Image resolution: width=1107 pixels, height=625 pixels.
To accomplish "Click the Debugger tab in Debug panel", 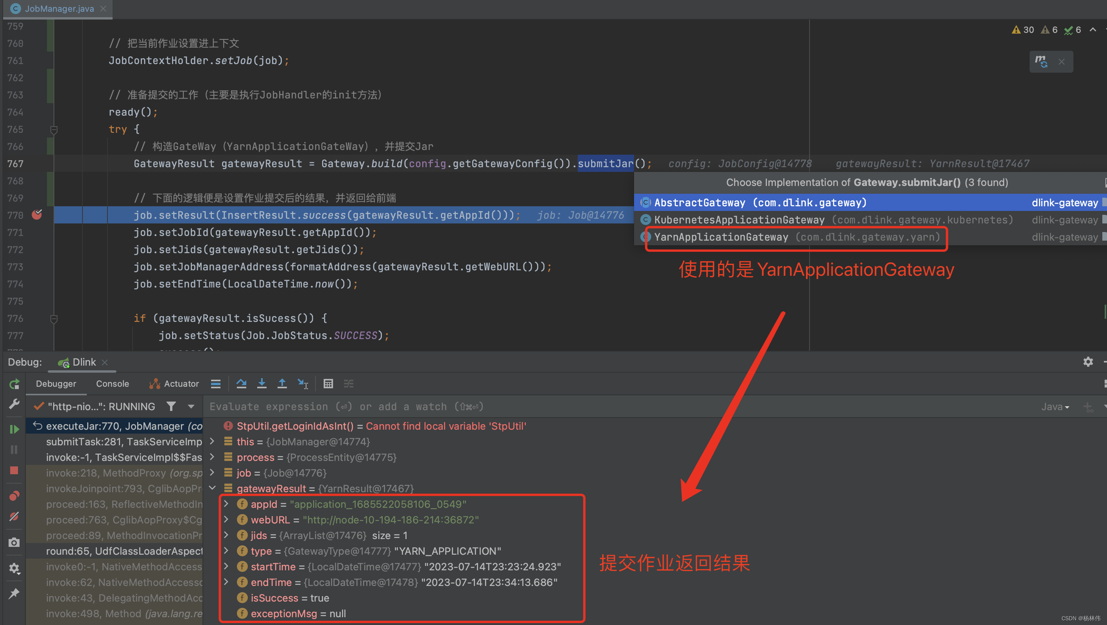I will point(57,384).
